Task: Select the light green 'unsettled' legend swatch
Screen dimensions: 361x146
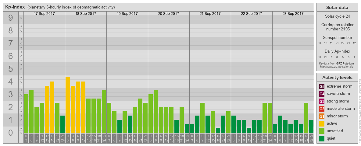Action: point(322,131)
